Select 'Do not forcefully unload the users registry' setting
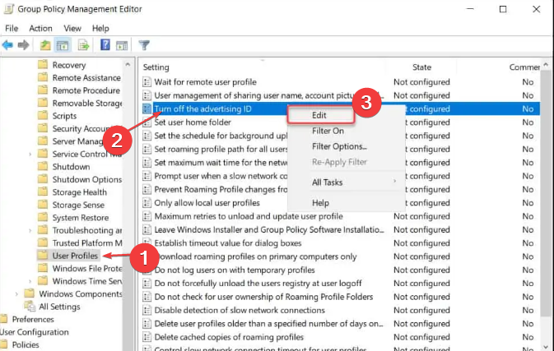The height and width of the screenshot is (351, 554). 258,284
